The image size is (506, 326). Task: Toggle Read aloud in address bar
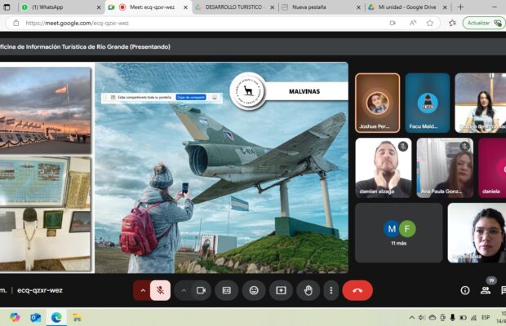click(413, 23)
